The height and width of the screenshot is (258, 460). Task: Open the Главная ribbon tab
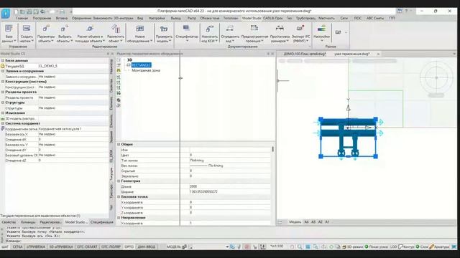pyautogui.click(x=22, y=18)
